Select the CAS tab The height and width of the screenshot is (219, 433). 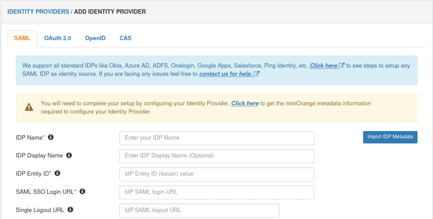click(125, 38)
